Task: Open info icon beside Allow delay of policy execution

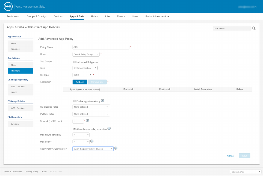Action: (109, 128)
